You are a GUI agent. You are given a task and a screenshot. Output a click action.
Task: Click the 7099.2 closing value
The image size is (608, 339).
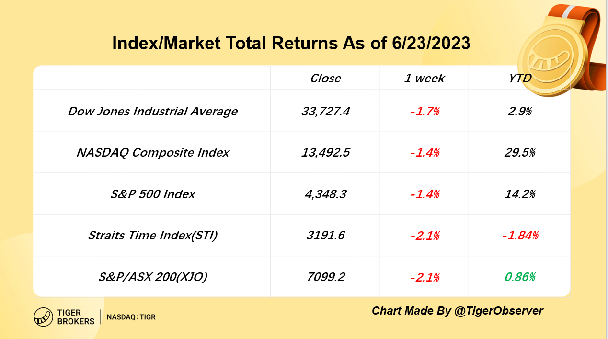coord(325,277)
